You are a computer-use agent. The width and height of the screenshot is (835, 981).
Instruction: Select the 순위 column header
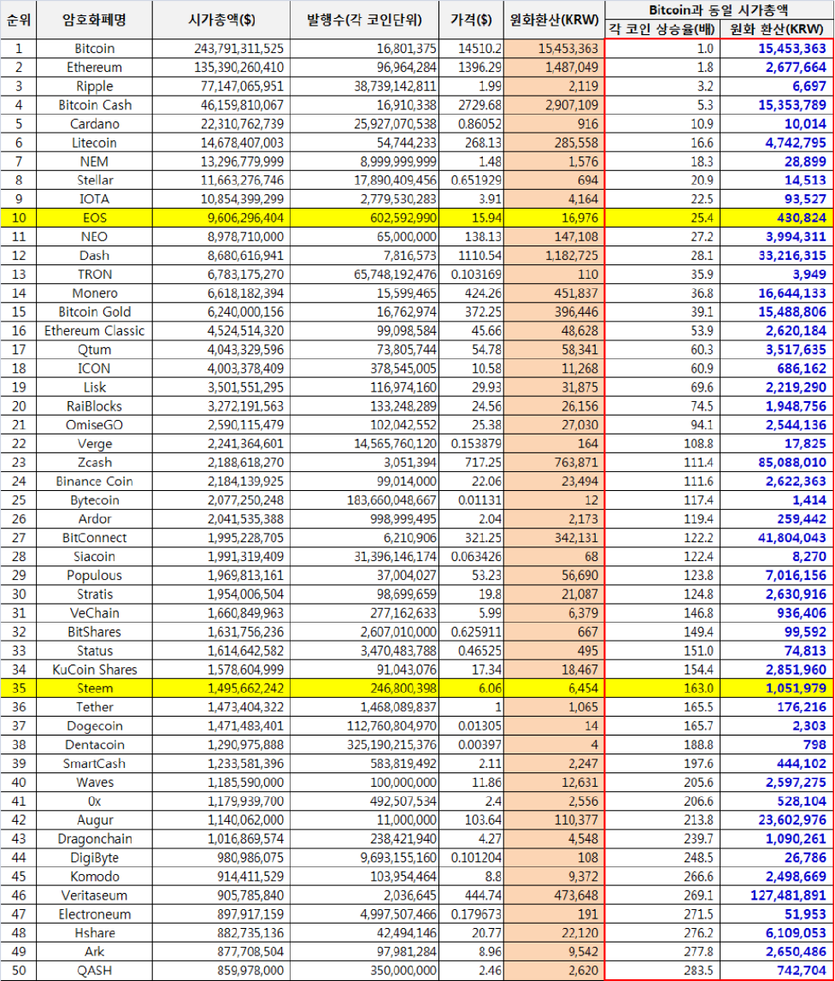[19, 20]
